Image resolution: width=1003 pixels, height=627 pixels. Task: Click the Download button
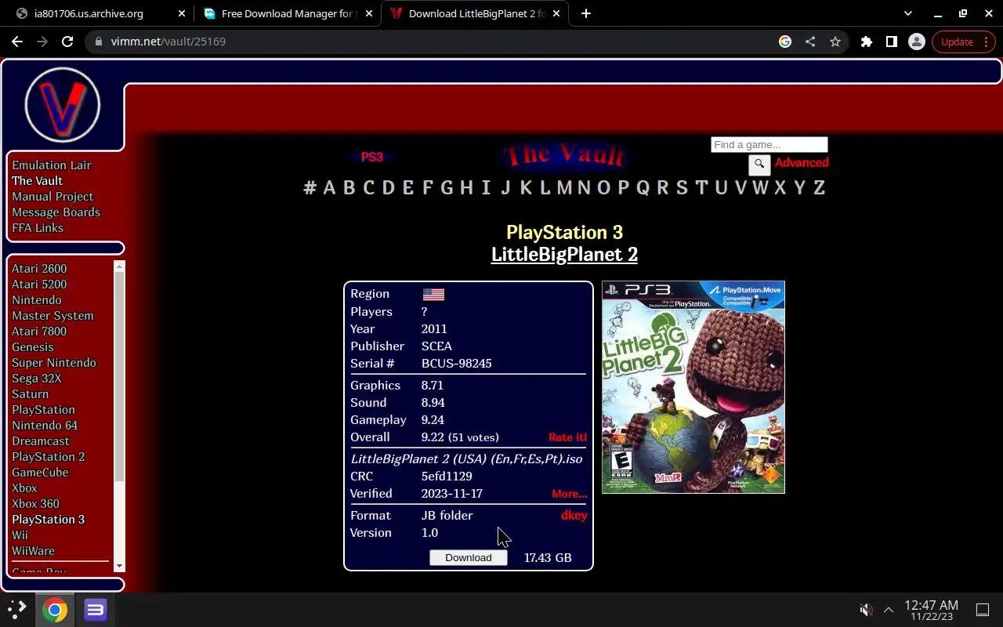coord(469,557)
